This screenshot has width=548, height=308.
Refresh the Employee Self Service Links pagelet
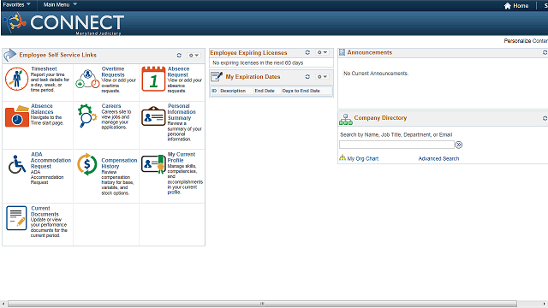(179, 55)
